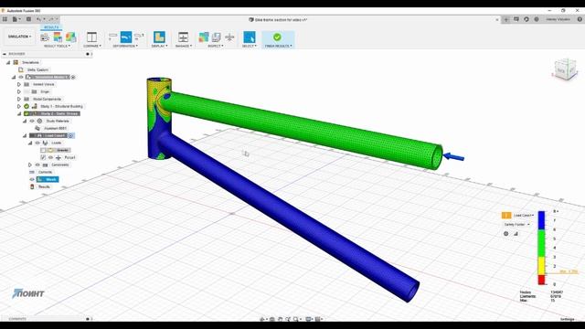Image resolution: width=585 pixels, height=329 pixels.
Task: Open the Safety Factor result type dropdown
Action: pyautogui.click(x=517, y=225)
